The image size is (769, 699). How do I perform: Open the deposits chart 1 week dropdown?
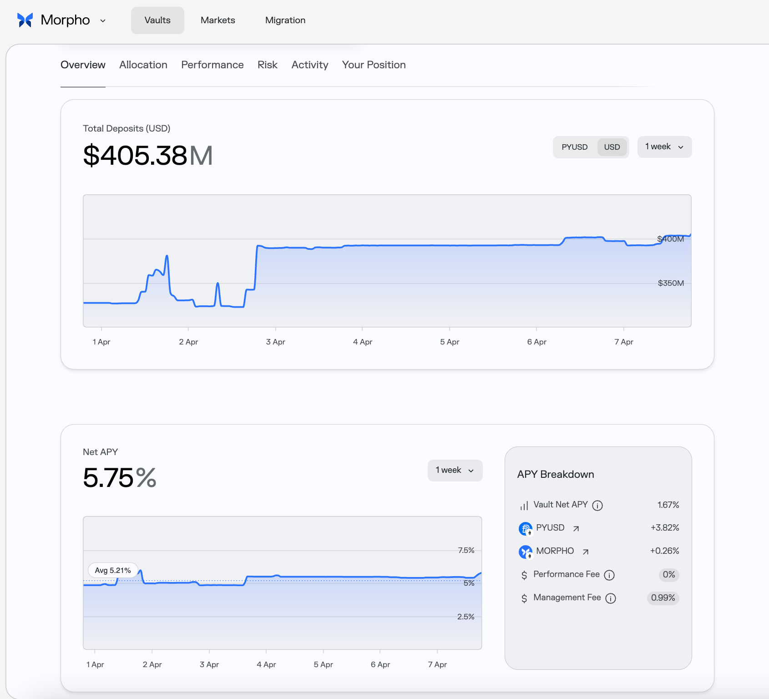tap(665, 147)
